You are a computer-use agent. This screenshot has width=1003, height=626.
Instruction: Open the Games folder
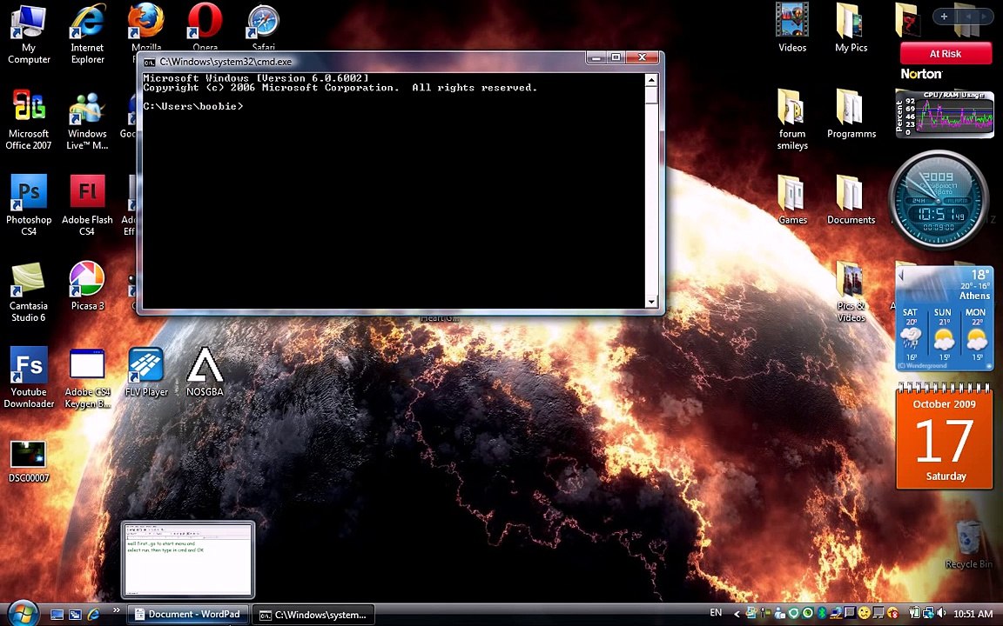[792, 199]
